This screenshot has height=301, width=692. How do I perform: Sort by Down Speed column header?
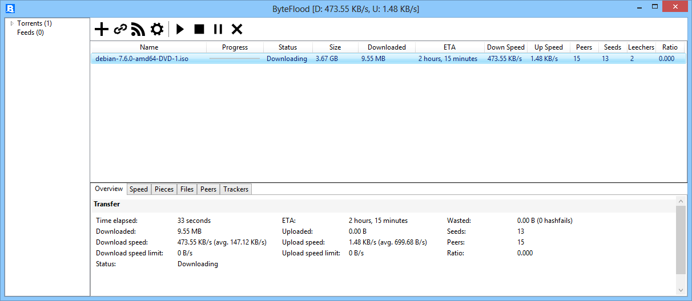pos(506,47)
